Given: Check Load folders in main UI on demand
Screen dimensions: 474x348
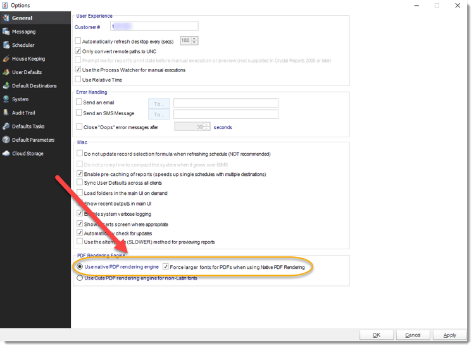Looking at the screenshot, I should tap(80, 192).
